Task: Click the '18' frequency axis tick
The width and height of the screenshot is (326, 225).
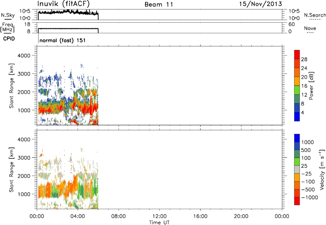Action: (27, 24)
